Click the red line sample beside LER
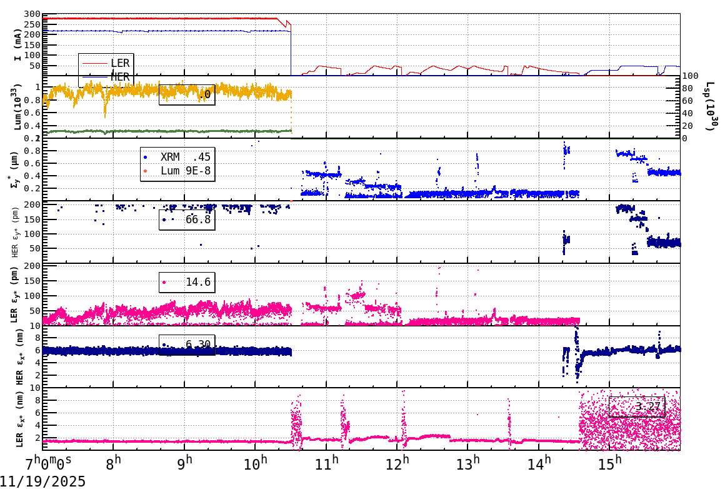The width and height of the screenshot is (725, 489). (95, 63)
